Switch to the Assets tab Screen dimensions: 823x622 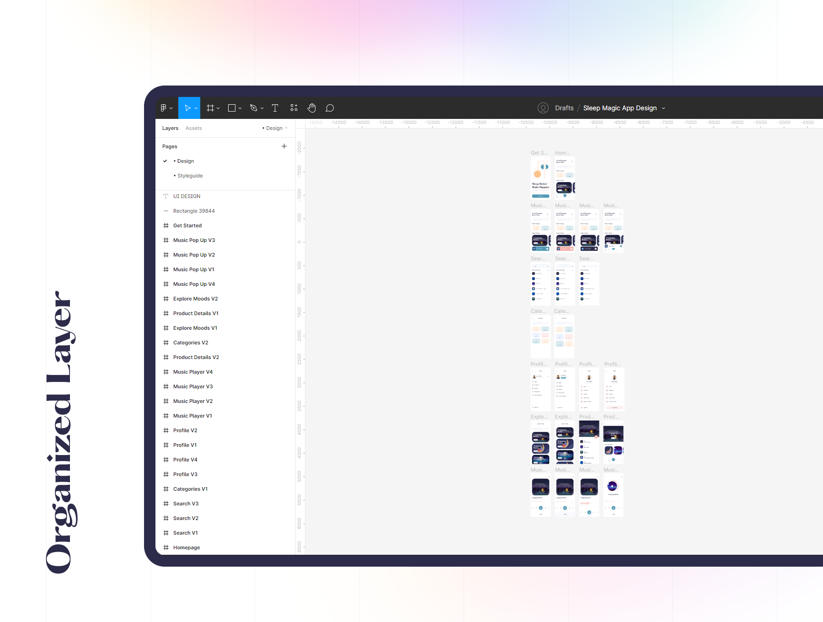click(193, 128)
